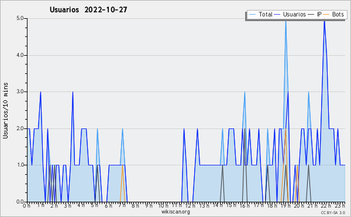Click the y-axis value 1.0
351x217 pixels.
[20, 165]
